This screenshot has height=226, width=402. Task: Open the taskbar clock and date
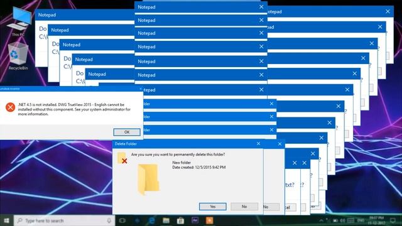376,220
